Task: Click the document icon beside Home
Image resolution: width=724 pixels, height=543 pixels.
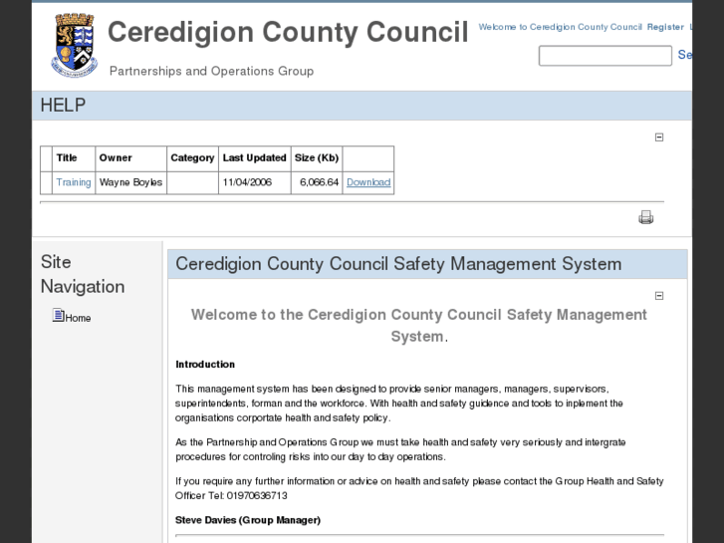Action: click(58, 315)
